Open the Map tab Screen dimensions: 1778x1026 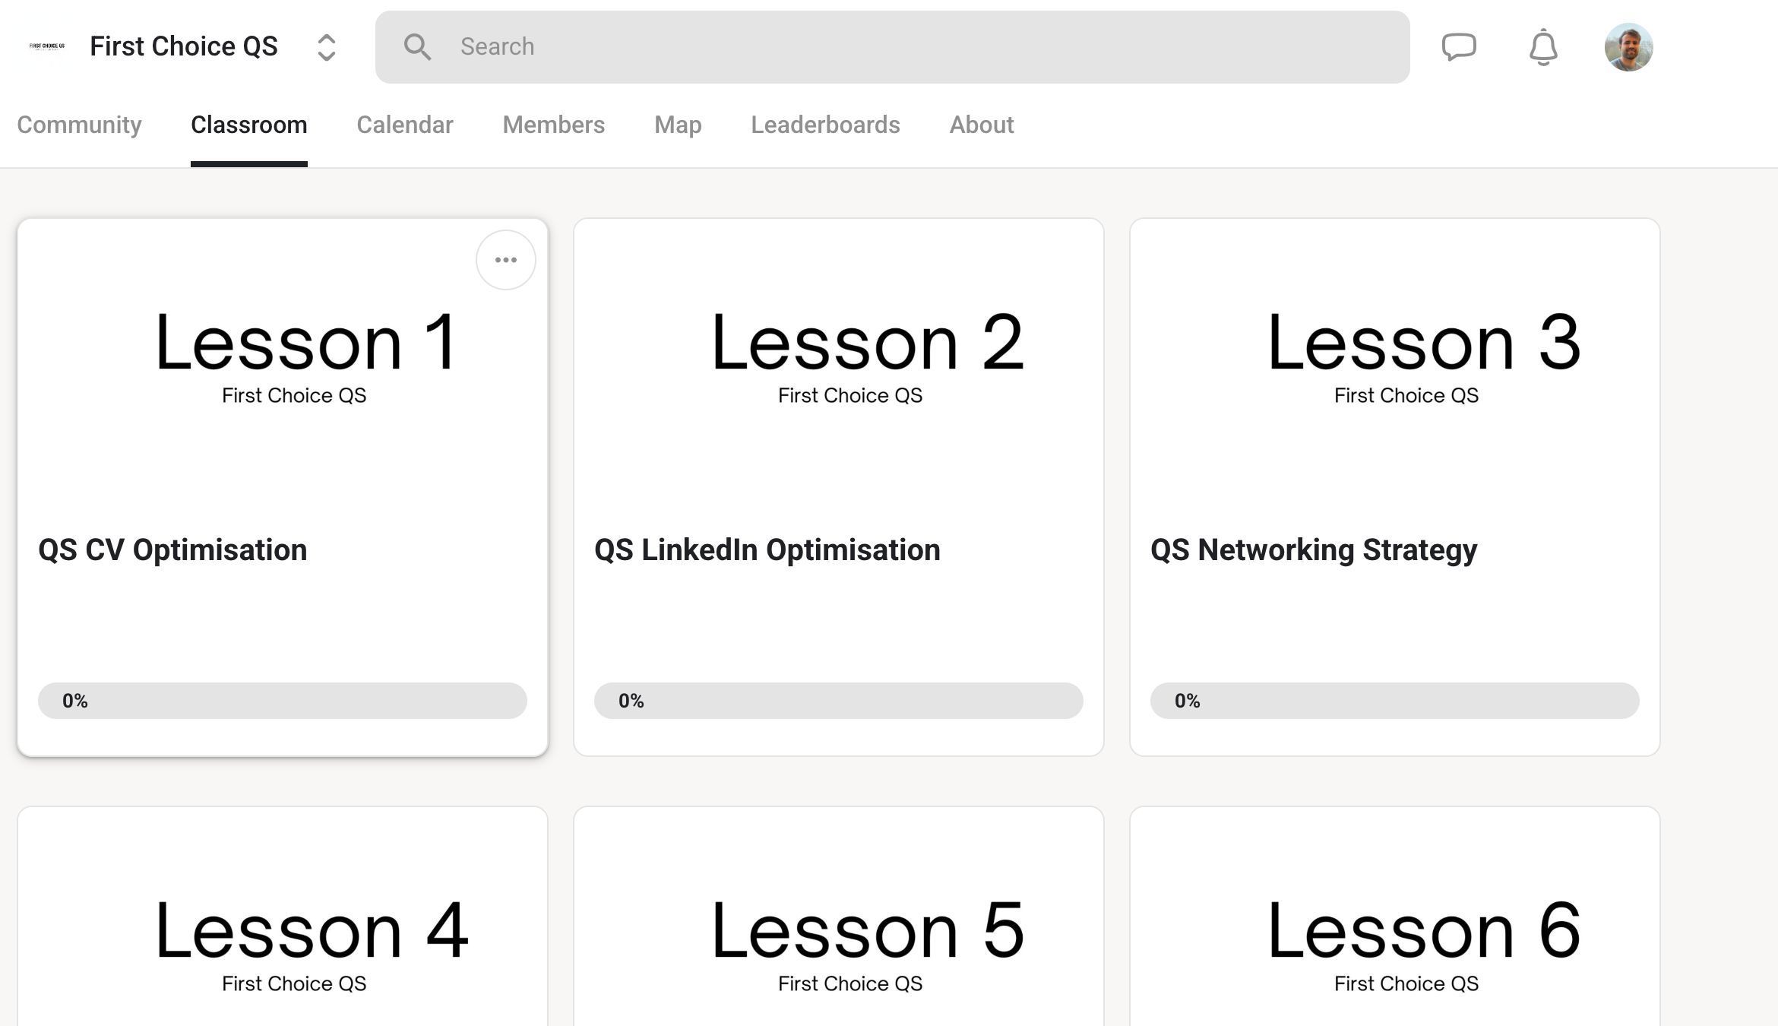(678, 125)
